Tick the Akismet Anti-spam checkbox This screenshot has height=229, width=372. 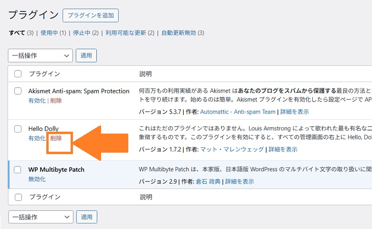point(18,91)
